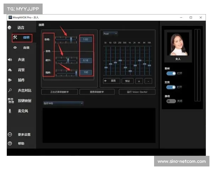Click the 微调 wrench tools icon

(x=15, y=37)
